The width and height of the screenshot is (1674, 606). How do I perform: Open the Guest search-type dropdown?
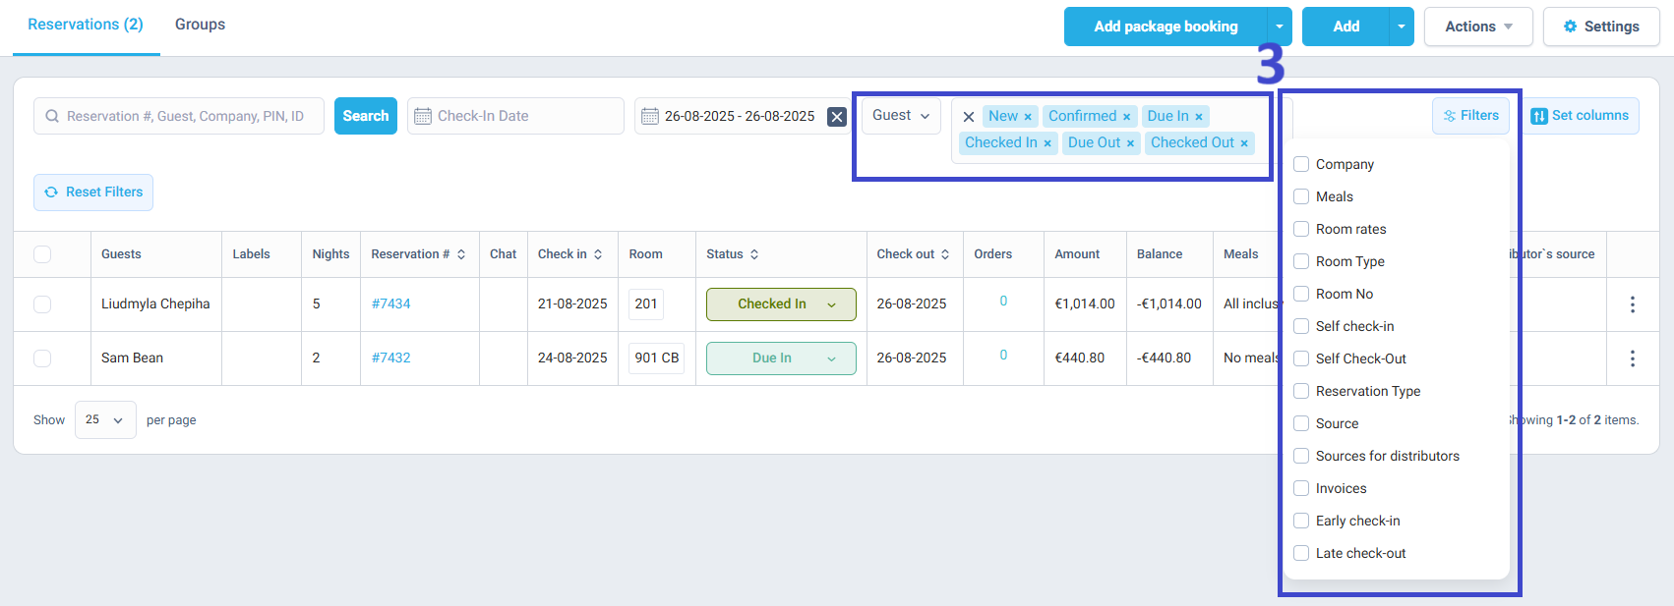[x=901, y=116]
